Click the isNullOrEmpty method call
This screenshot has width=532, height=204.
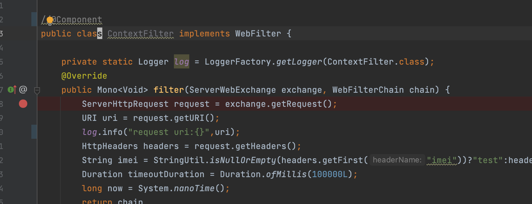click(x=243, y=160)
